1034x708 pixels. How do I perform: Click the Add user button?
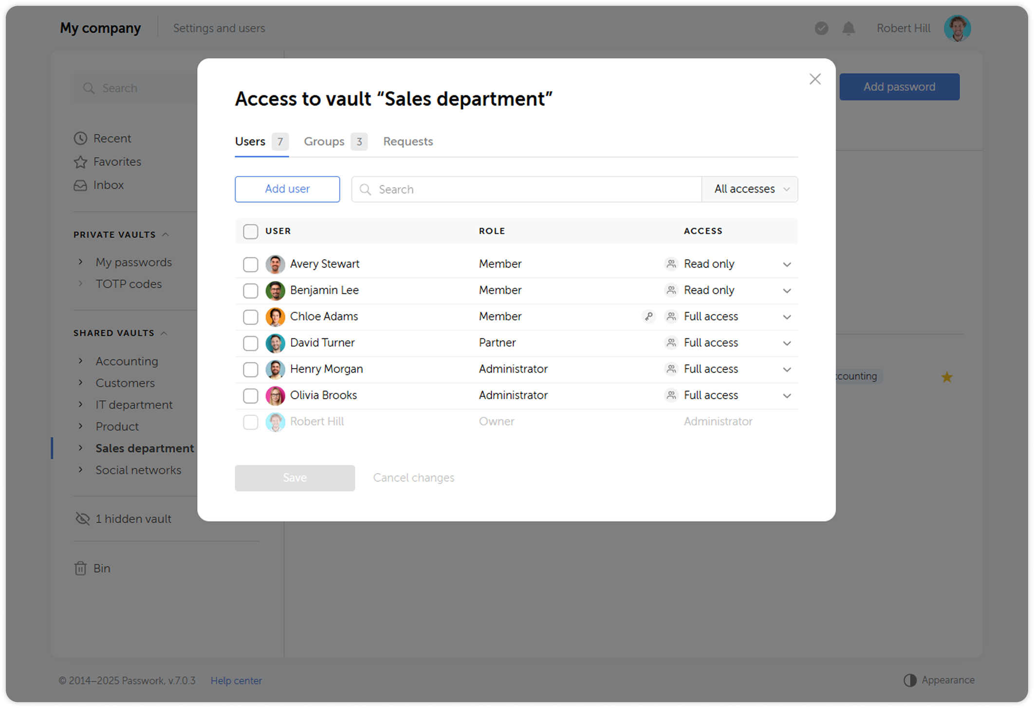[287, 189]
